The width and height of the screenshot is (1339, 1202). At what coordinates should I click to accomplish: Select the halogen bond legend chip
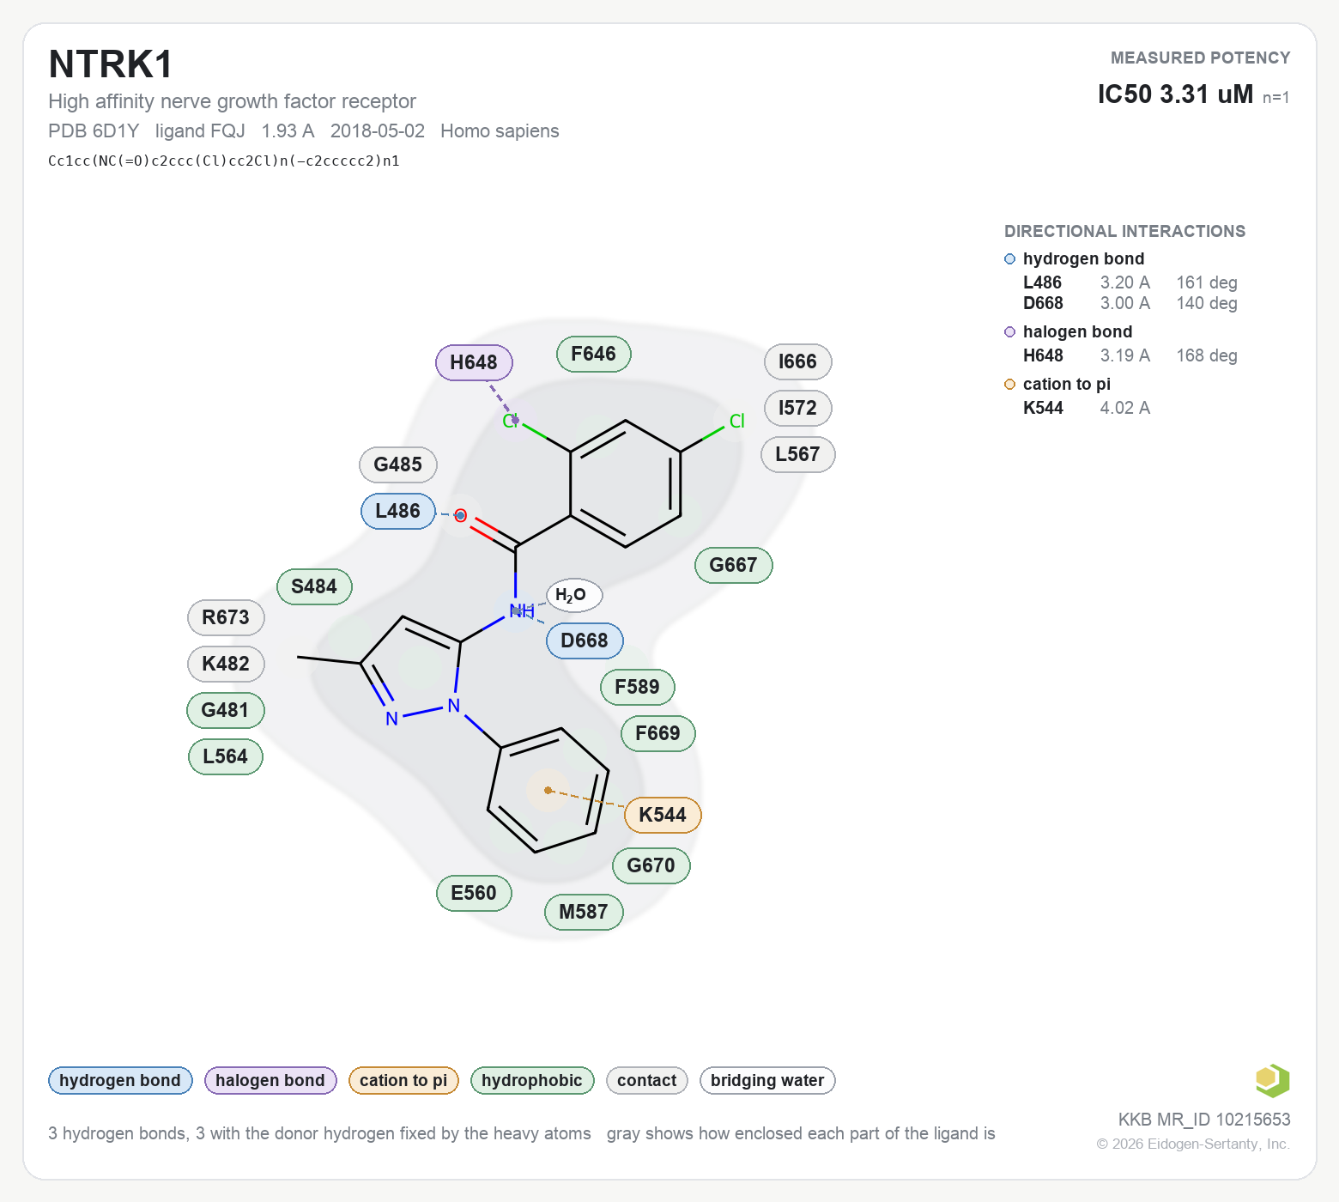pyautogui.click(x=270, y=1081)
